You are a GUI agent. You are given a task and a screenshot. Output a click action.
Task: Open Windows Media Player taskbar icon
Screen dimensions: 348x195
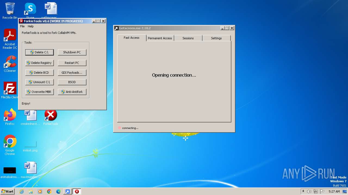(x=40, y=191)
